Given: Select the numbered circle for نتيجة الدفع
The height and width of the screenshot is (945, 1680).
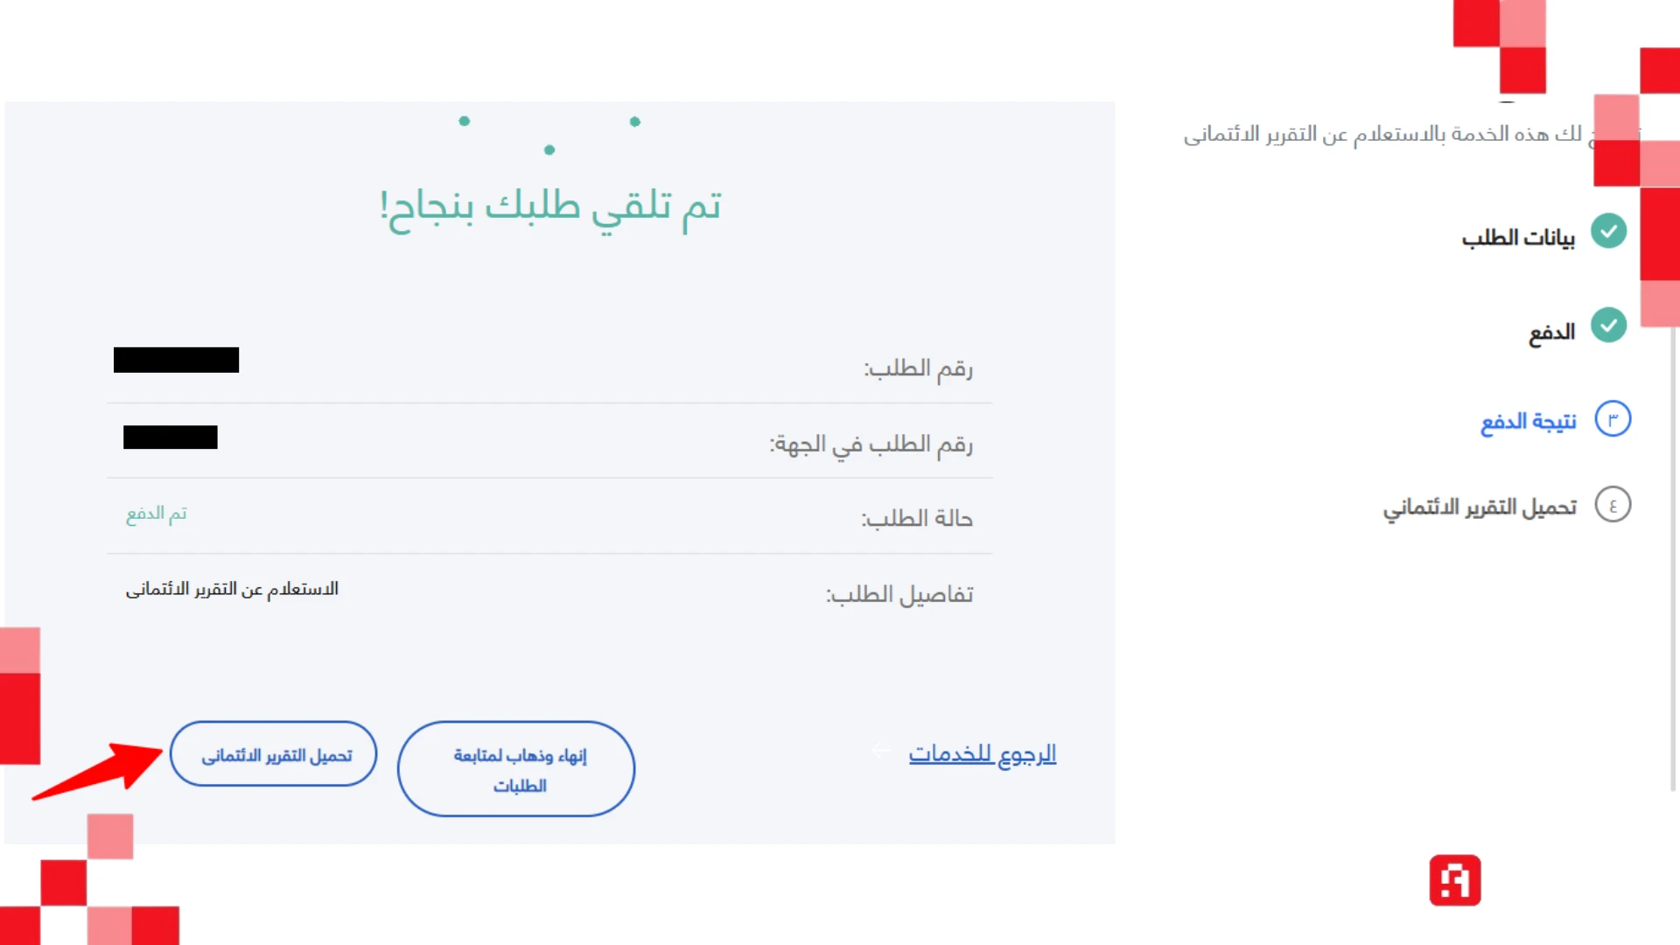Looking at the screenshot, I should coord(1613,418).
